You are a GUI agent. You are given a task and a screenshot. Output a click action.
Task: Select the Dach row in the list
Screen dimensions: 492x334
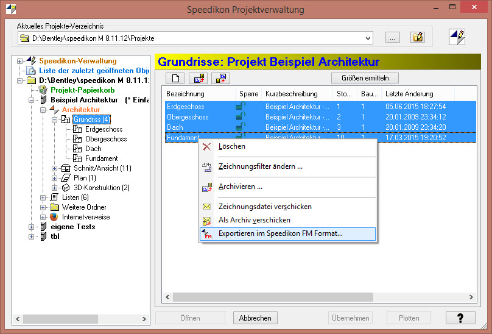click(x=320, y=127)
